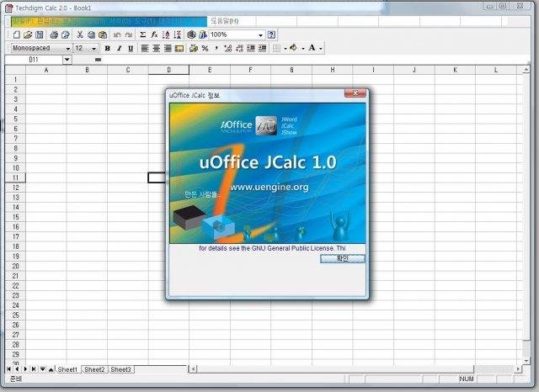Increase indent icon
The height and width of the screenshot is (392, 539).
pos(262,49)
